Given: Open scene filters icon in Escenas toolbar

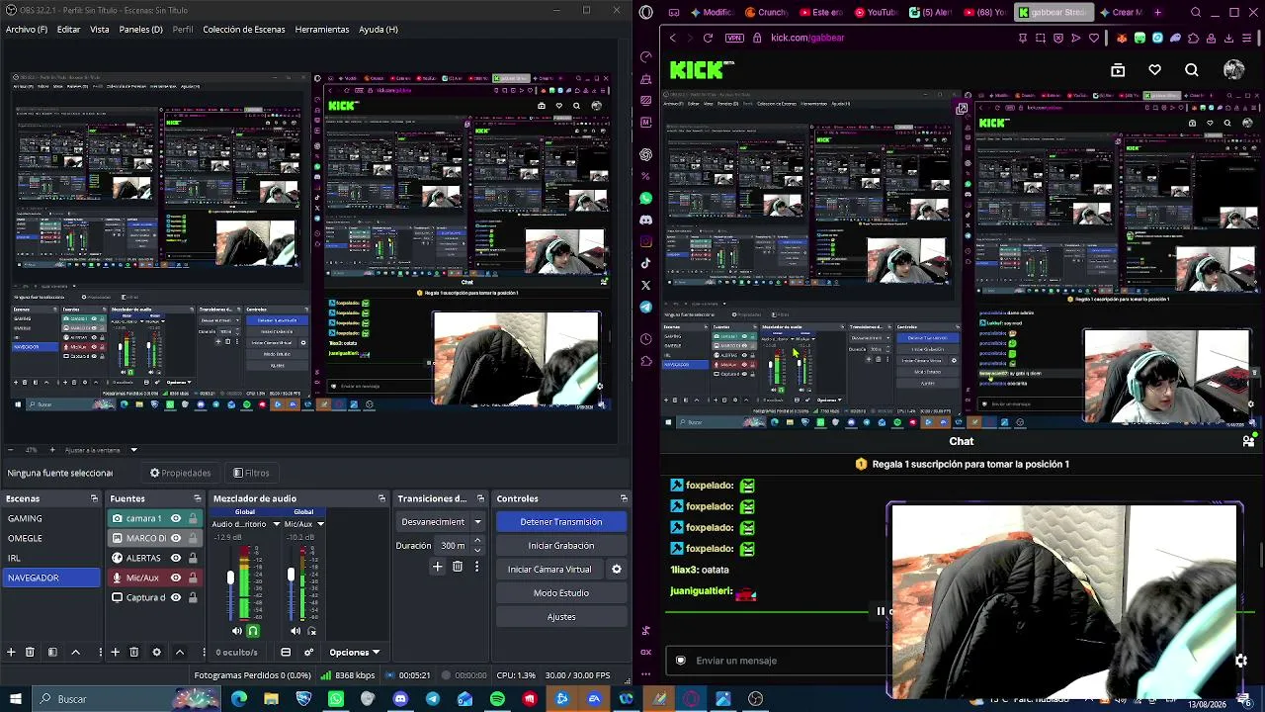Looking at the screenshot, I should (52, 652).
